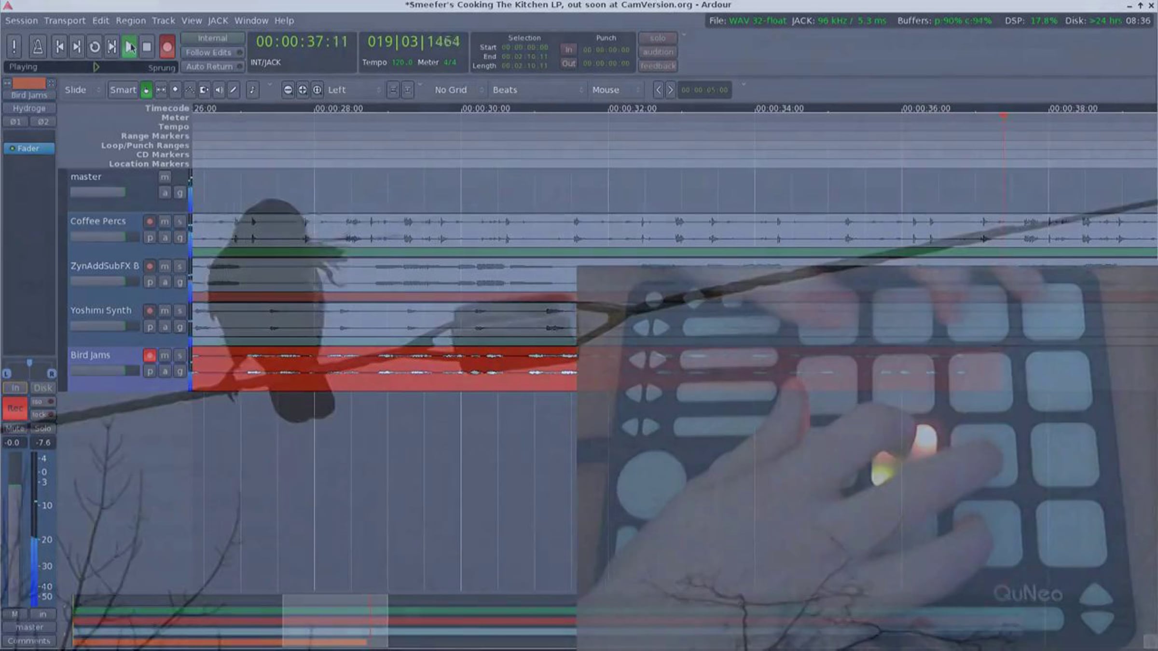Open the Region menu
This screenshot has width=1158, height=651.
(x=130, y=21)
